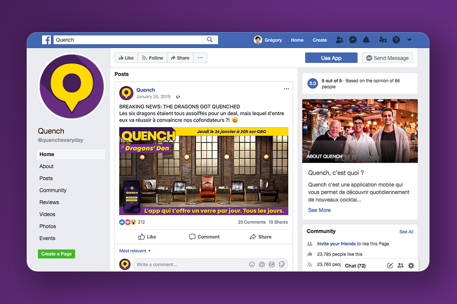Click the Use App button

point(331,58)
